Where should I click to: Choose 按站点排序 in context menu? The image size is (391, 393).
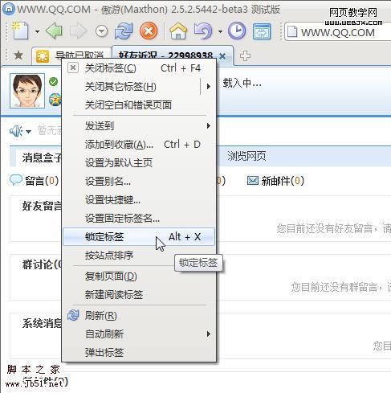pyautogui.click(x=139, y=256)
